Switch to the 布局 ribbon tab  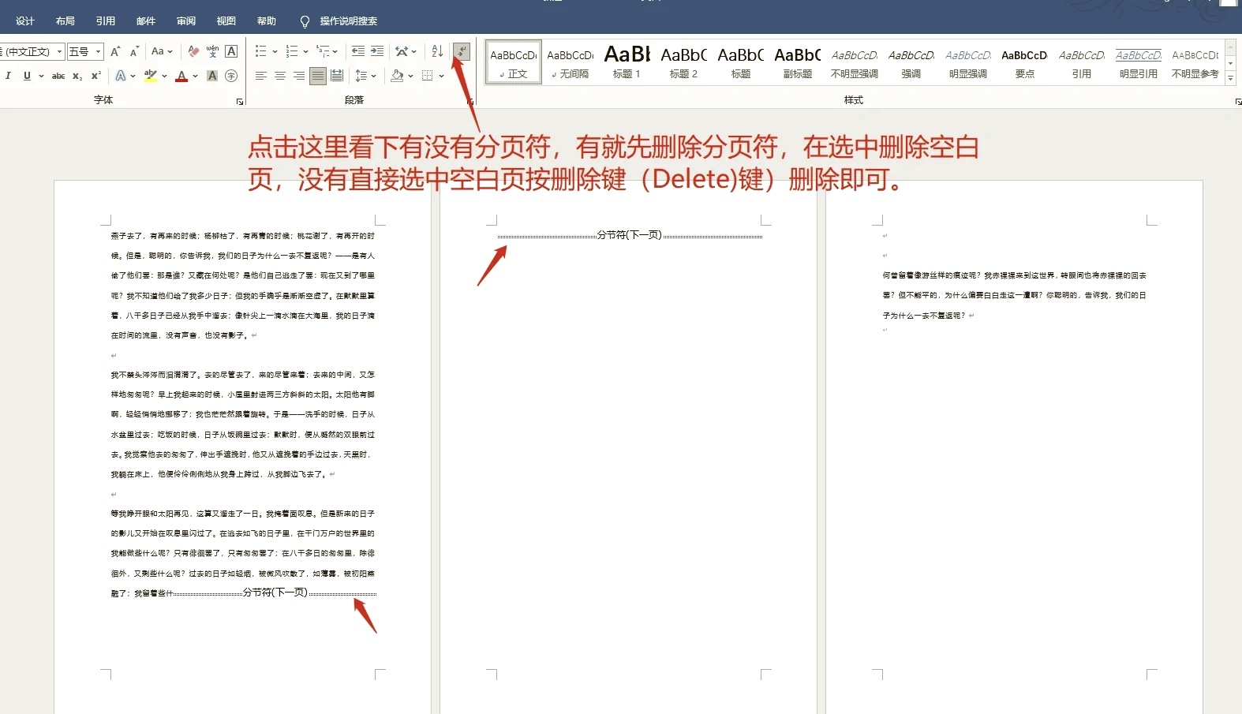[65, 21]
